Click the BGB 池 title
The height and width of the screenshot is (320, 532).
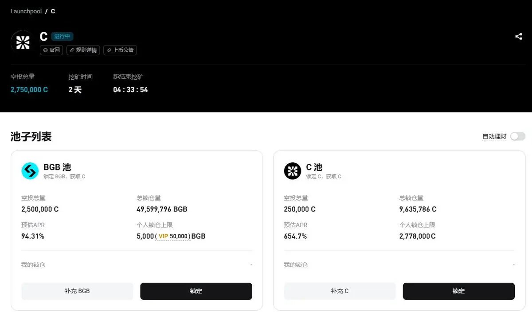[57, 167]
